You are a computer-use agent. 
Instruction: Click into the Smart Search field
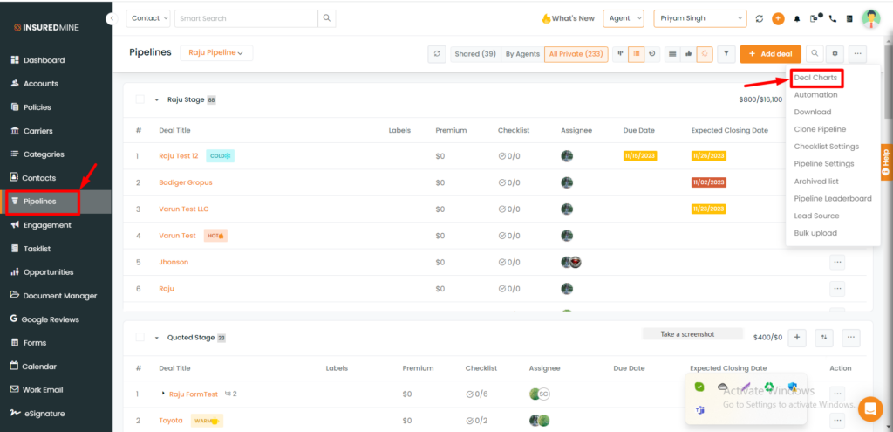pyautogui.click(x=246, y=18)
